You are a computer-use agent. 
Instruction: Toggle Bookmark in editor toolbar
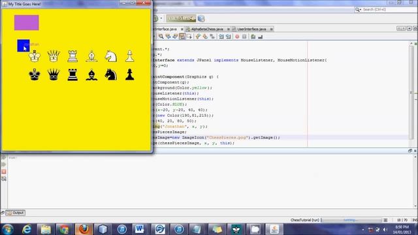click(x=212, y=37)
